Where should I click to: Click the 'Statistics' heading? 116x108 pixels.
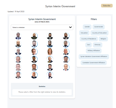(42, 86)
